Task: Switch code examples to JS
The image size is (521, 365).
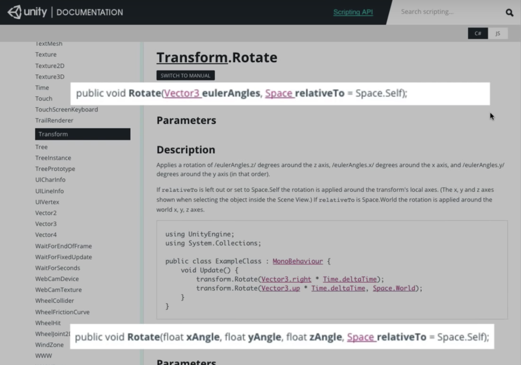Action: pos(498,33)
